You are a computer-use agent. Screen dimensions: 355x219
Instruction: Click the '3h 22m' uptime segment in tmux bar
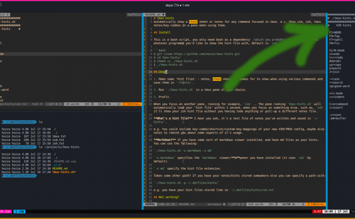point(6,212)
